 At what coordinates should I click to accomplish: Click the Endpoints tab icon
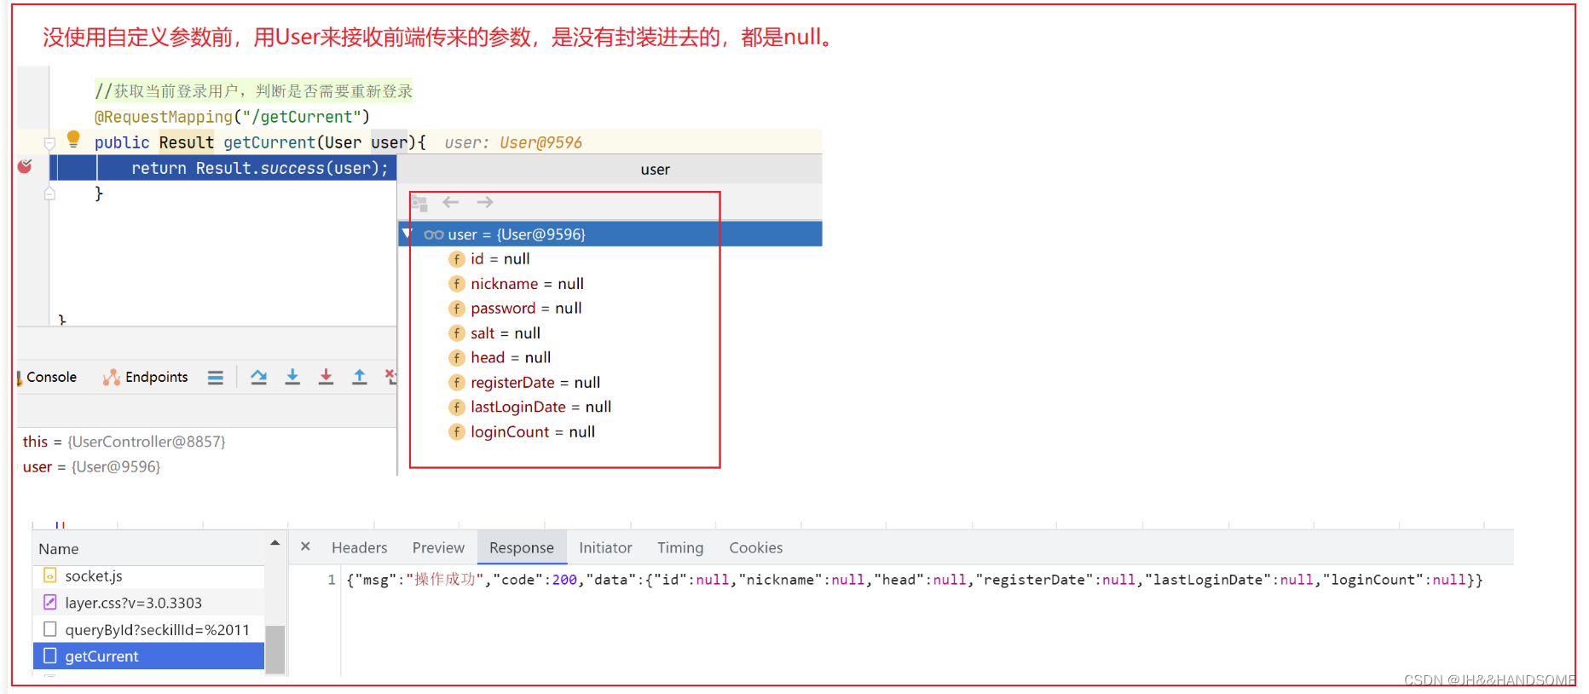point(111,377)
